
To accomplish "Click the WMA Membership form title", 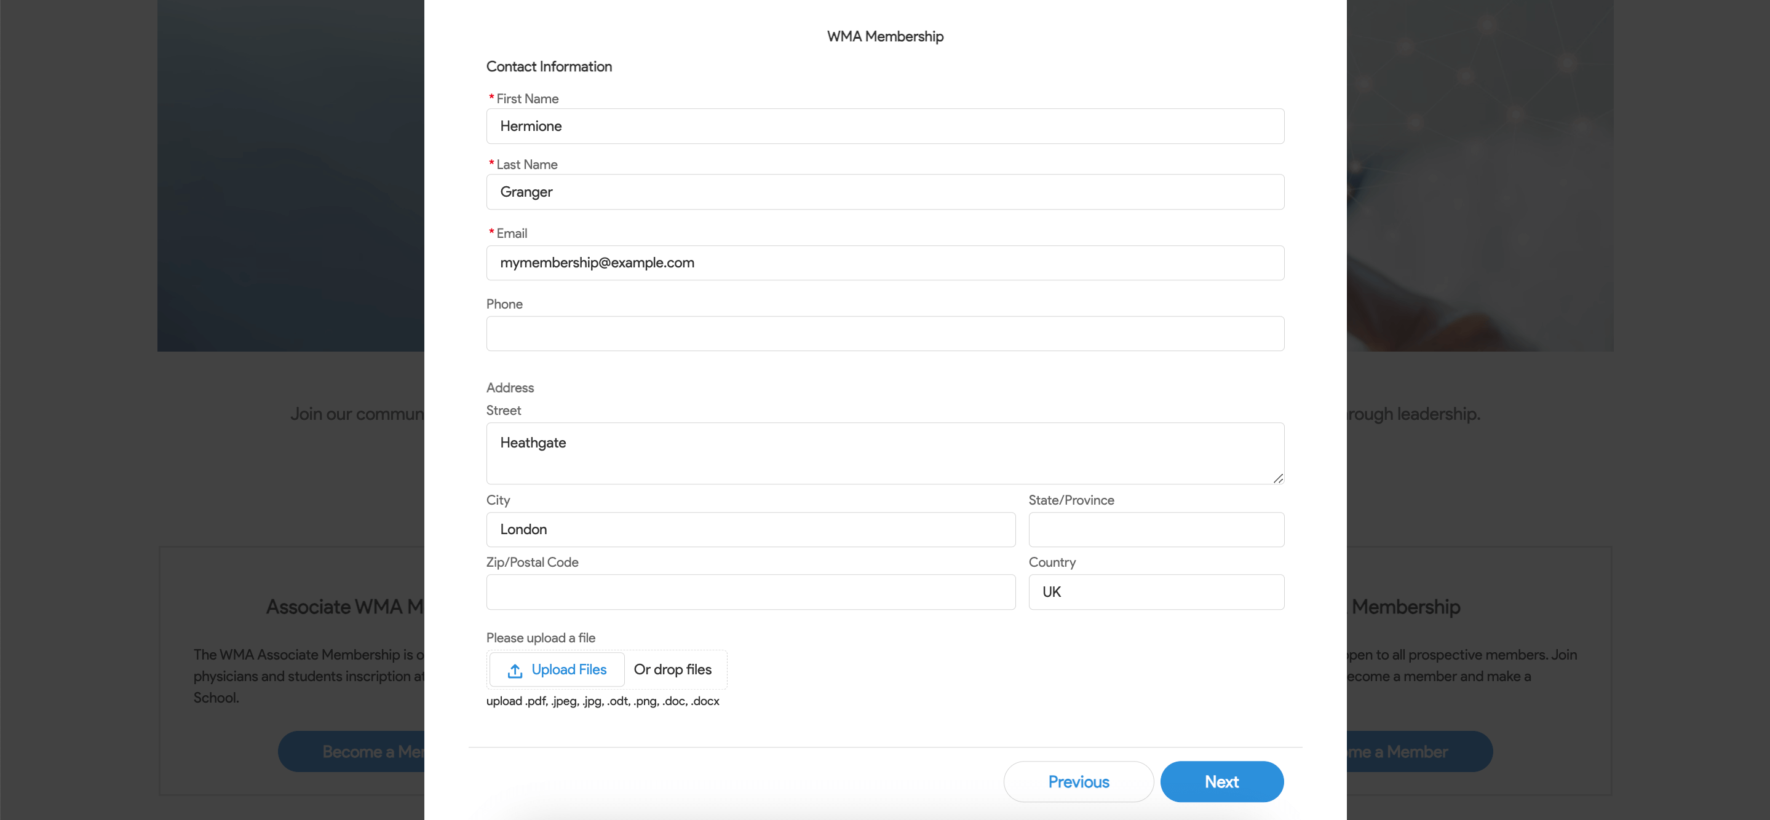I will 885,36.
